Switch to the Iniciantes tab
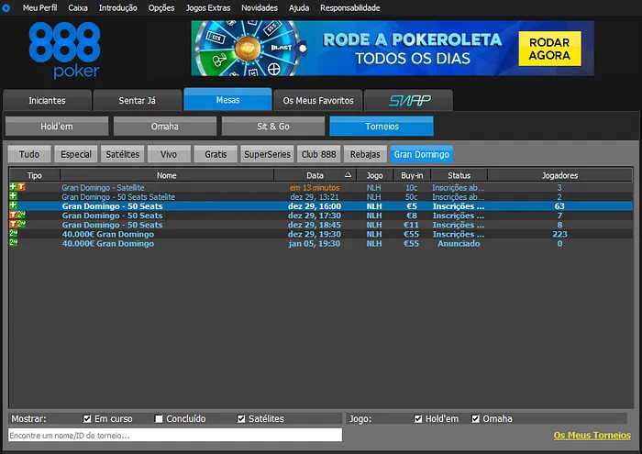 click(47, 100)
